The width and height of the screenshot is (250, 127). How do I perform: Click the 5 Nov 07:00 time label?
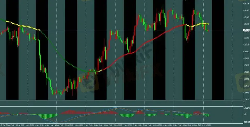click(69, 125)
